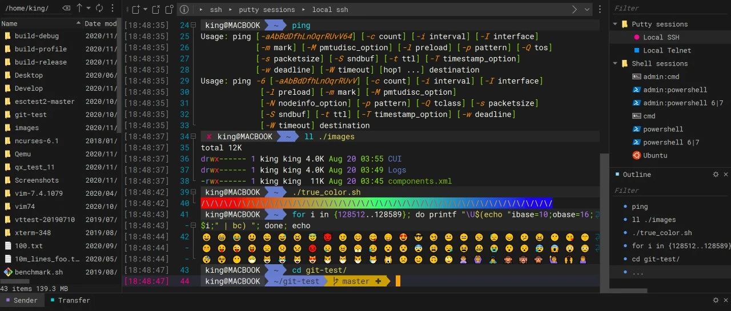The height and width of the screenshot is (311, 731).
Task: Collapse fold marker at line 39
Action: [x=194, y=192]
